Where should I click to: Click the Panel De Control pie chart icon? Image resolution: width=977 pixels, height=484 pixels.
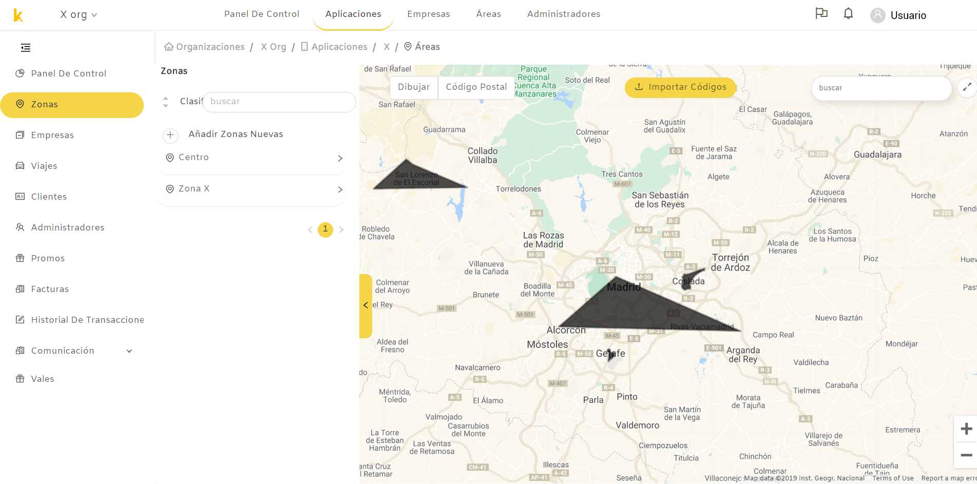[20, 73]
